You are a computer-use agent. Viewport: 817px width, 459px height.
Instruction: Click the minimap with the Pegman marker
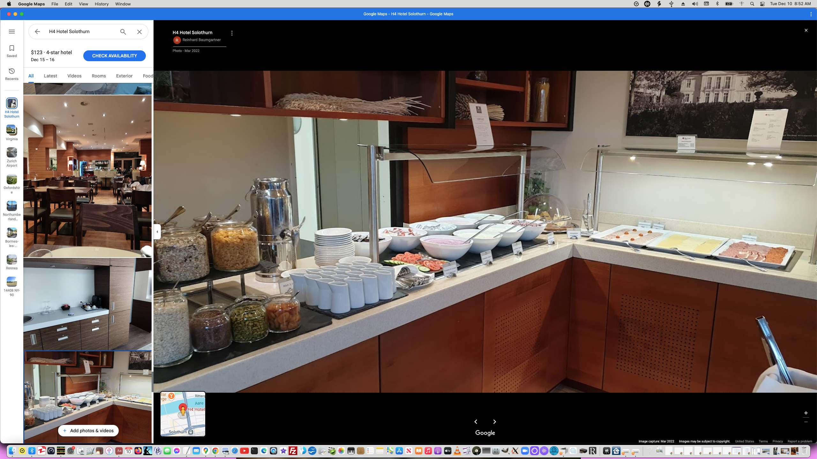tap(183, 414)
